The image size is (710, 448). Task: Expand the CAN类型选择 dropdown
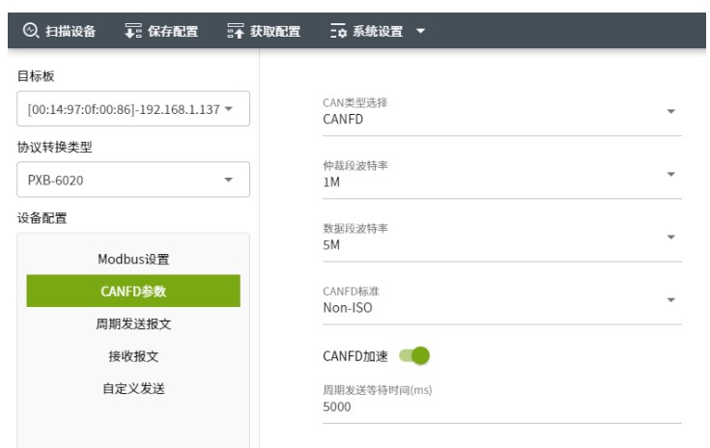670,112
